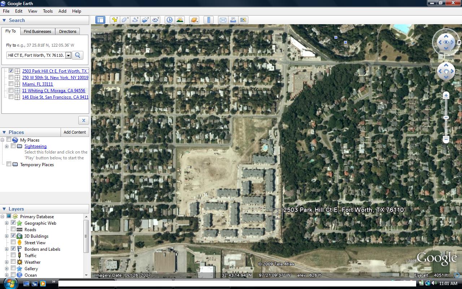Click the zoom in plus button

click(446, 95)
